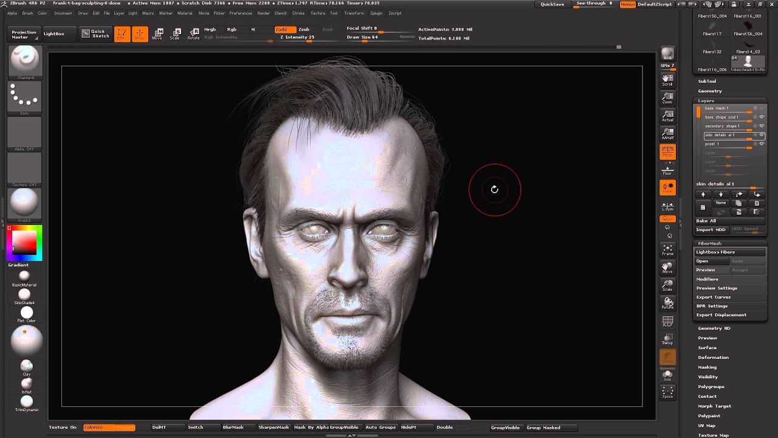Expand the Geometry HD section
Image resolution: width=778 pixels, height=438 pixels.
click(714, 328)
